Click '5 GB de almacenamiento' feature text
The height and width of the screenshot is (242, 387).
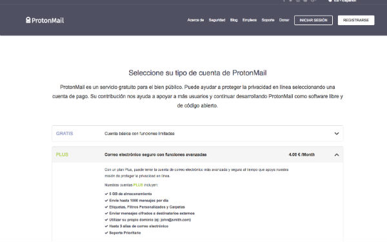click(130, 194)
